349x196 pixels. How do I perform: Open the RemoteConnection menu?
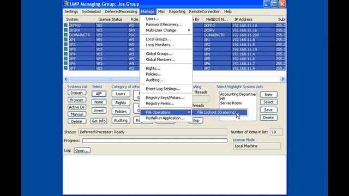tap(204, 11)
